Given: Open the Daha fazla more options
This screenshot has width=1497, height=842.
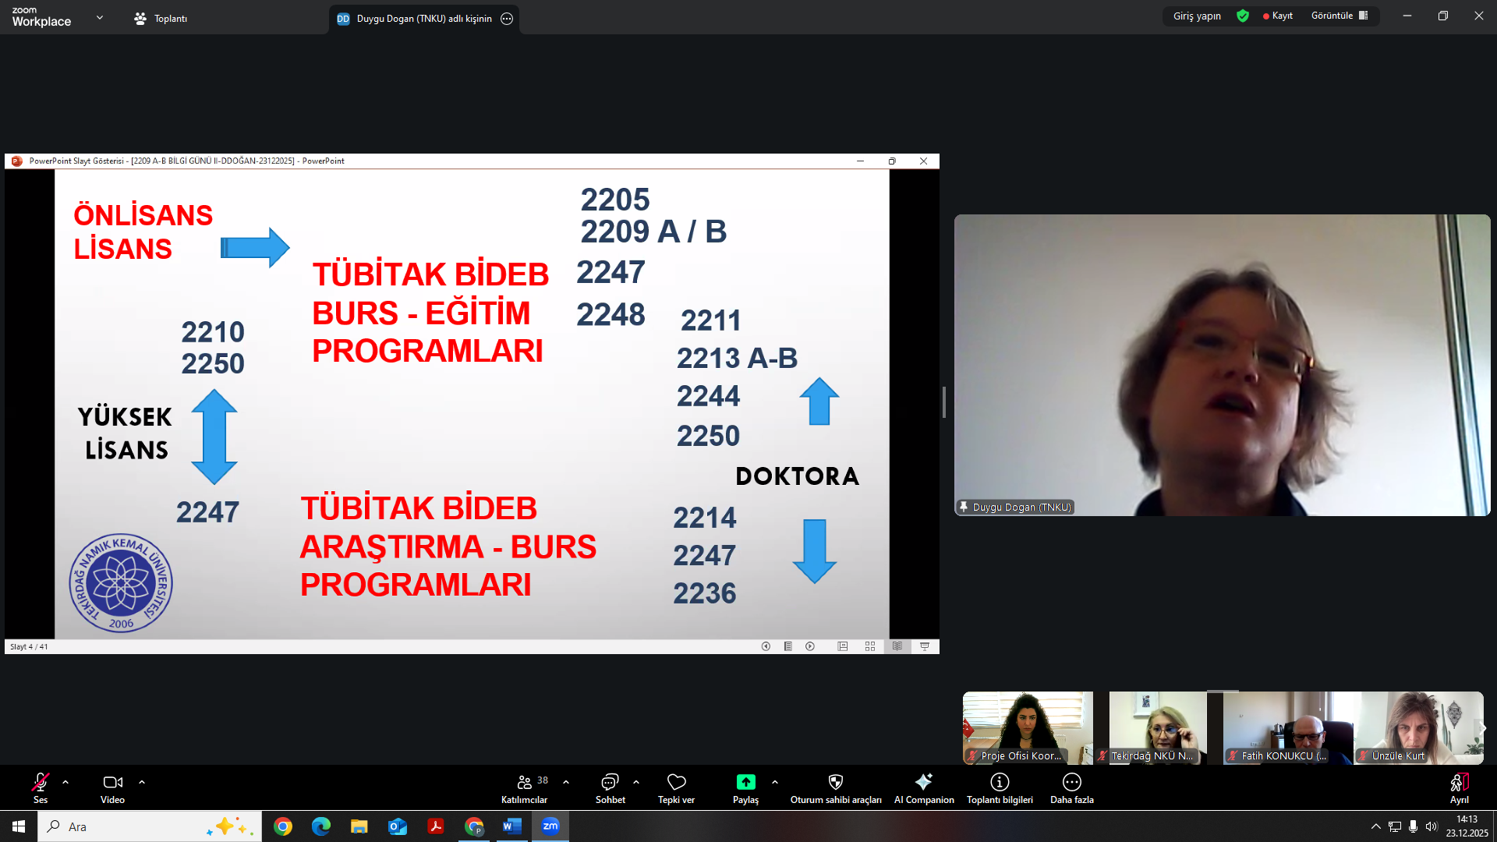Looking at the screenshot, I should pyautogui.click(x=1071, y=782).
